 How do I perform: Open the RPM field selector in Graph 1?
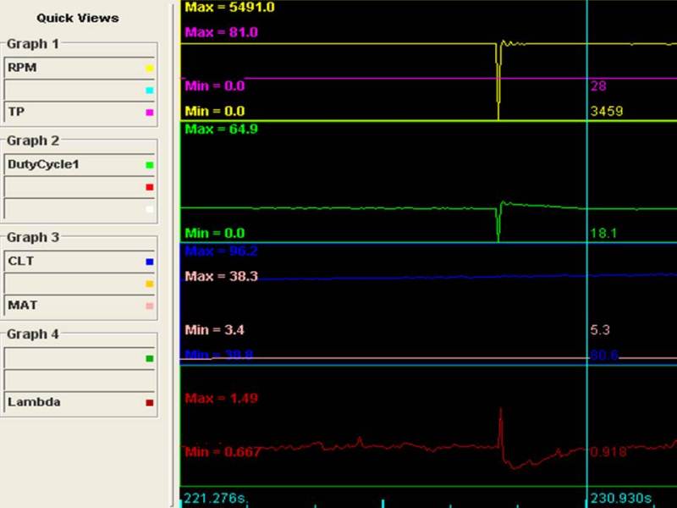(x=74, y=68)
